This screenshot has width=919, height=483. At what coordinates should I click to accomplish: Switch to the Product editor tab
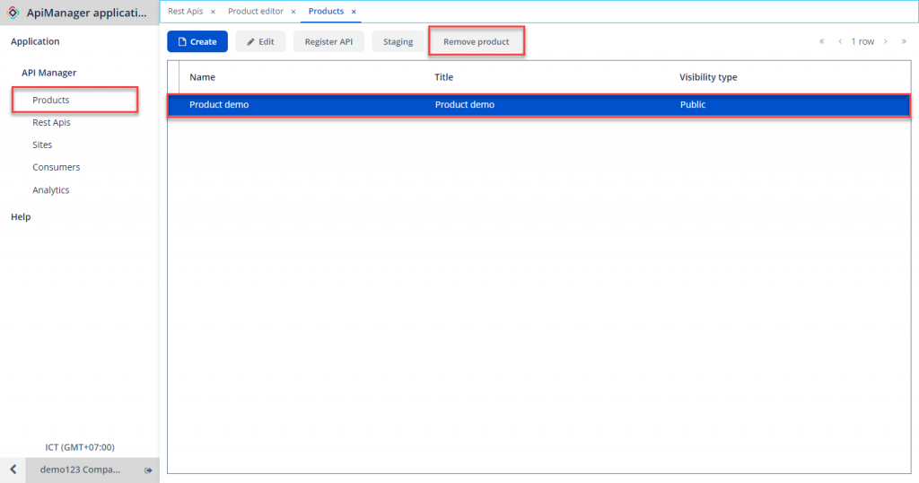pyautogui.click(x=255, y=12)
